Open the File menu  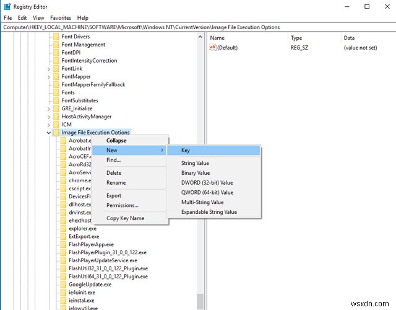(x=7, y=18)
